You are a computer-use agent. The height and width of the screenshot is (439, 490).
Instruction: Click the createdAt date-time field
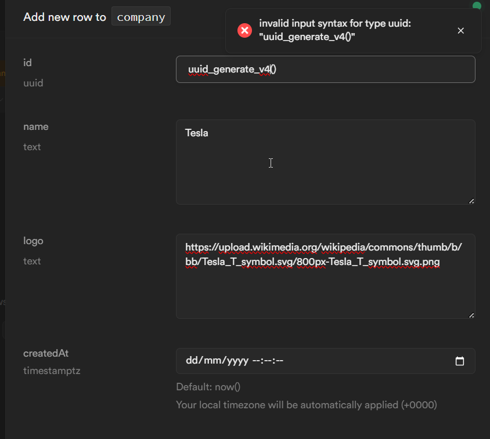coord(325,361)
